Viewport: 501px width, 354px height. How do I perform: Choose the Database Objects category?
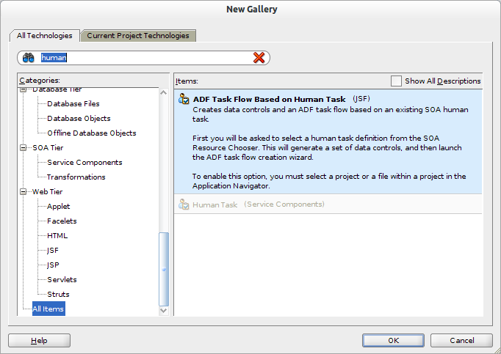[x=79, y=119]
